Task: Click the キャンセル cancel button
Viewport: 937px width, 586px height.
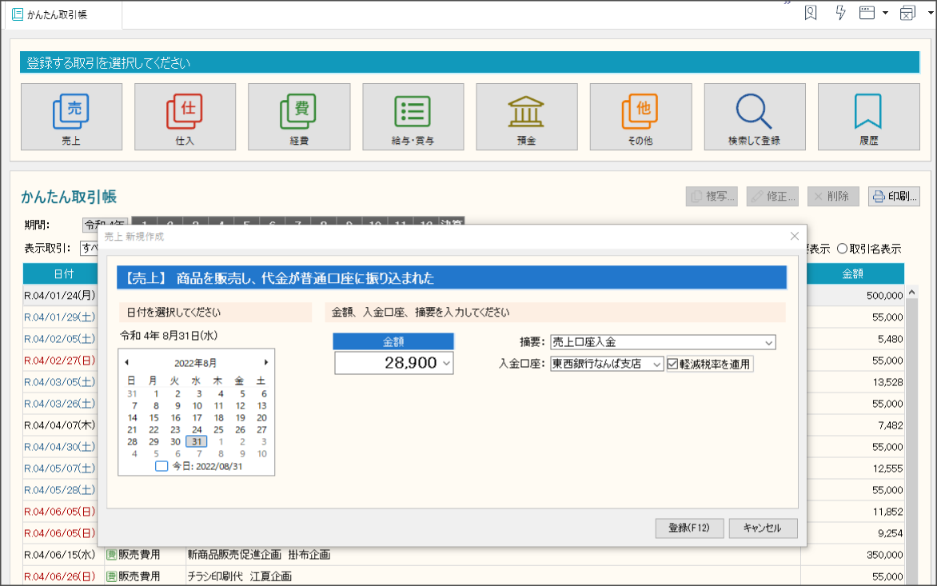Action: [762, 528]
